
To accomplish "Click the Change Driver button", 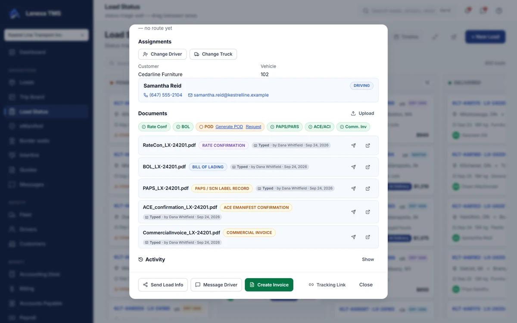I will (x=162, y=54).
